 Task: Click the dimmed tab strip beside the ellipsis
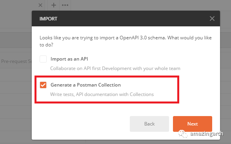(x=150, y=5)
